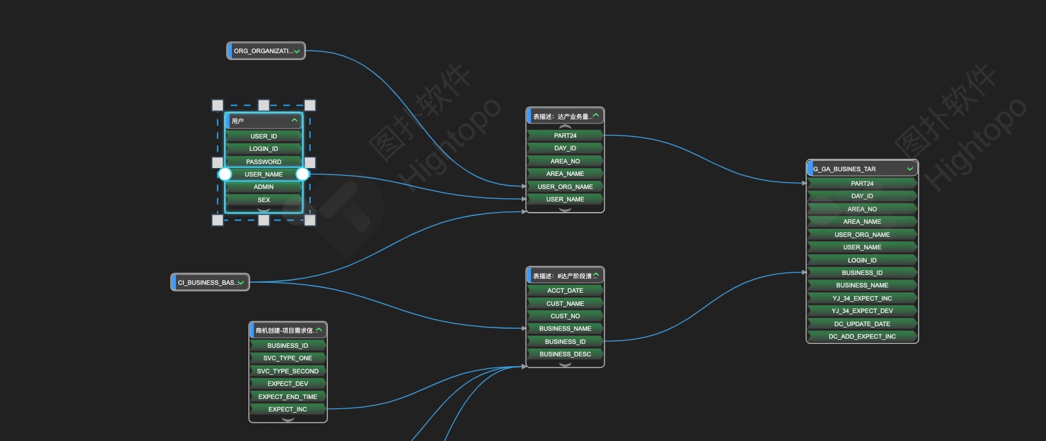Select the SEX field row

pyautogui.click(x=263, y=199)
